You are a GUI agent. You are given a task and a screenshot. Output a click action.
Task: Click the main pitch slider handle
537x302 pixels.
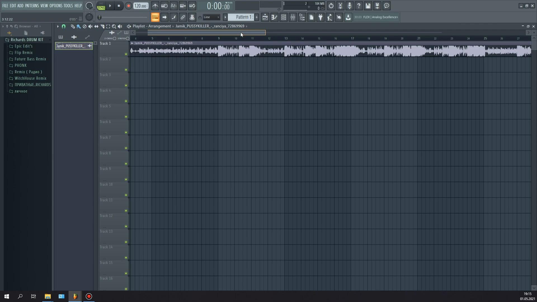pos(100,17)
